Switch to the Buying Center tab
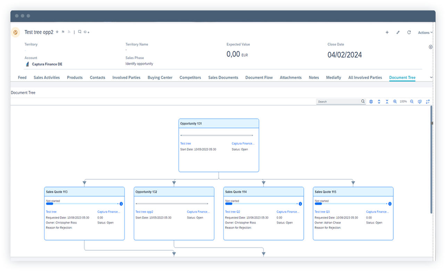Image resolution: width=446 pixels, height=271 pixels. pyautogui.click(x=160, y=77)
